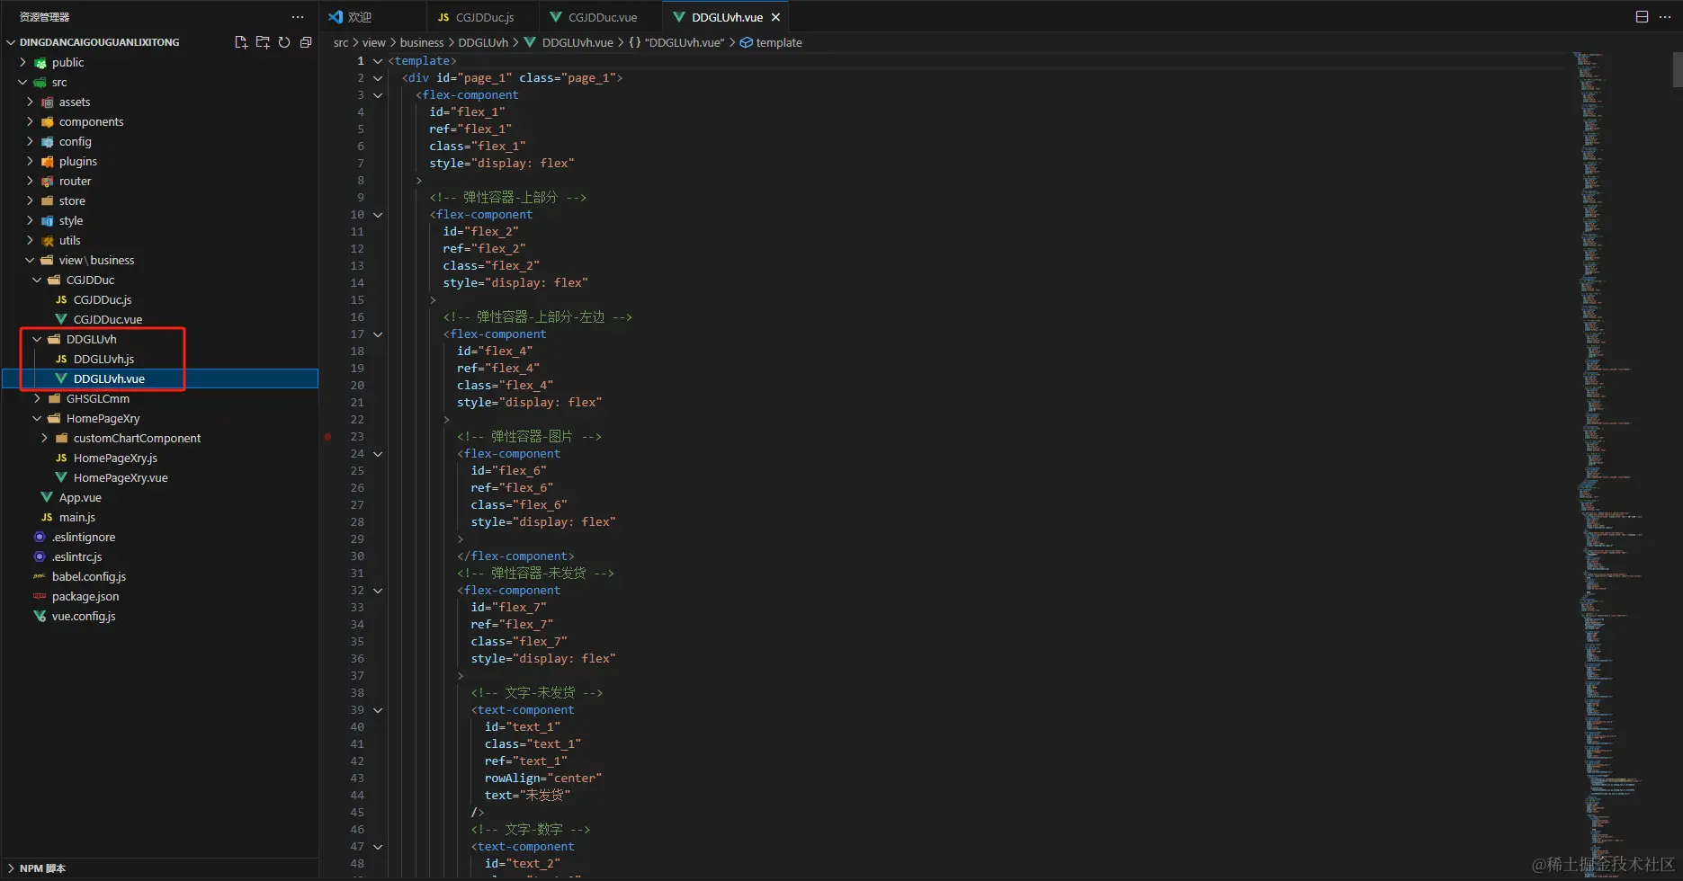Open the view breadcrumb

coord(374,42)
